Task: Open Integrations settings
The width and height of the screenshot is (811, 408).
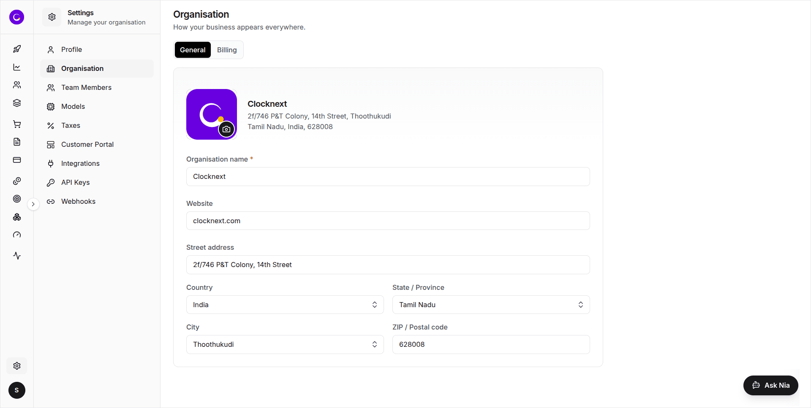Action: click(97, 163)
